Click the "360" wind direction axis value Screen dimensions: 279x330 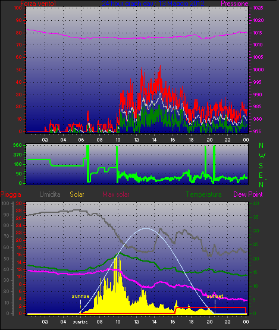click(17, 145)
